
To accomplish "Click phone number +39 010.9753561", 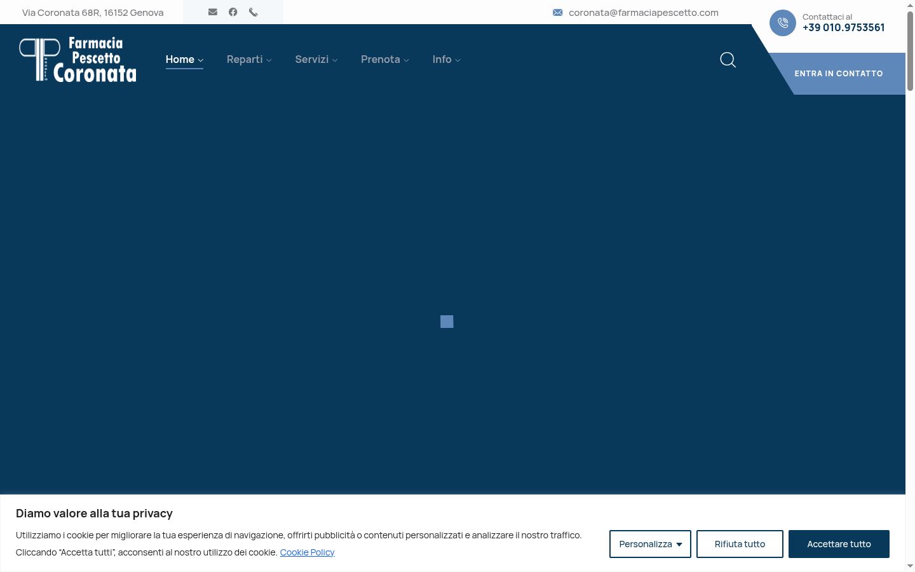I will [x=843, y=27].
